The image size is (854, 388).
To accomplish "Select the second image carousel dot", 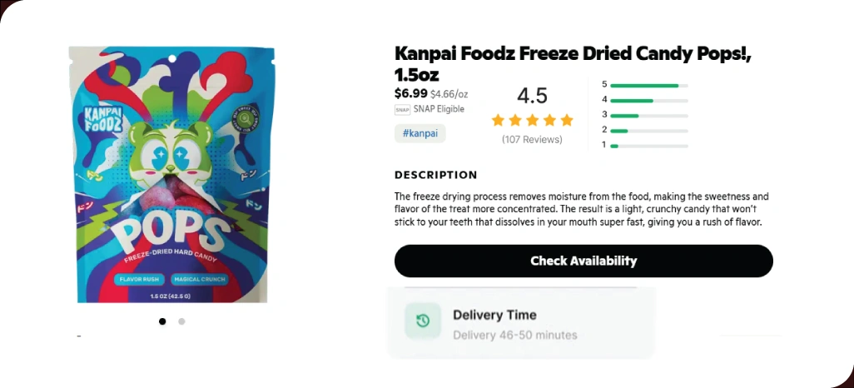I will coord(181,321).
